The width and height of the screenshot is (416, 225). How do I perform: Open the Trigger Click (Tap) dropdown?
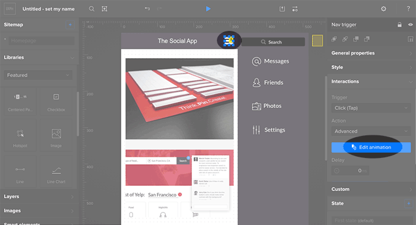click(x=371, y=108)
